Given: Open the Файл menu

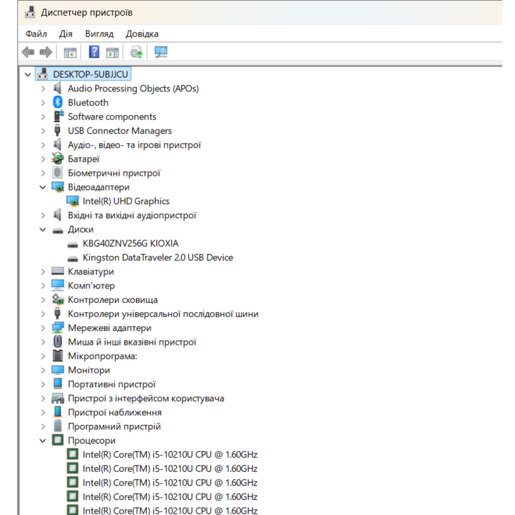Looking at the screenshot, I should [36, 34].
